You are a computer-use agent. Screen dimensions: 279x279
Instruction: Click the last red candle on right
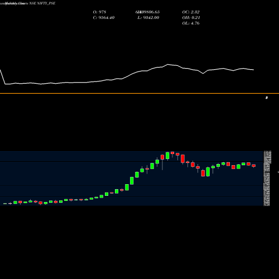tap(254, 166)
